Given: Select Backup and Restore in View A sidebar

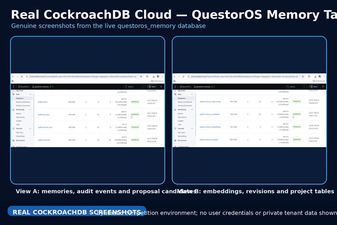Looking at the screenshot, I should click(x=23, y=102).
